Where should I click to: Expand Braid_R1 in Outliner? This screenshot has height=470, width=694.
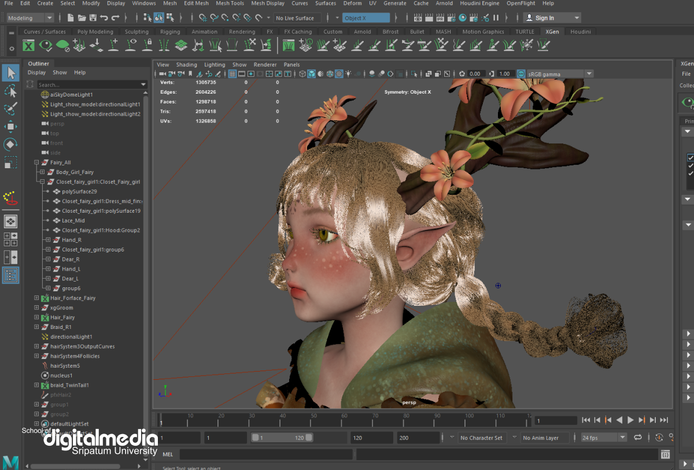[x=36, y=327]
